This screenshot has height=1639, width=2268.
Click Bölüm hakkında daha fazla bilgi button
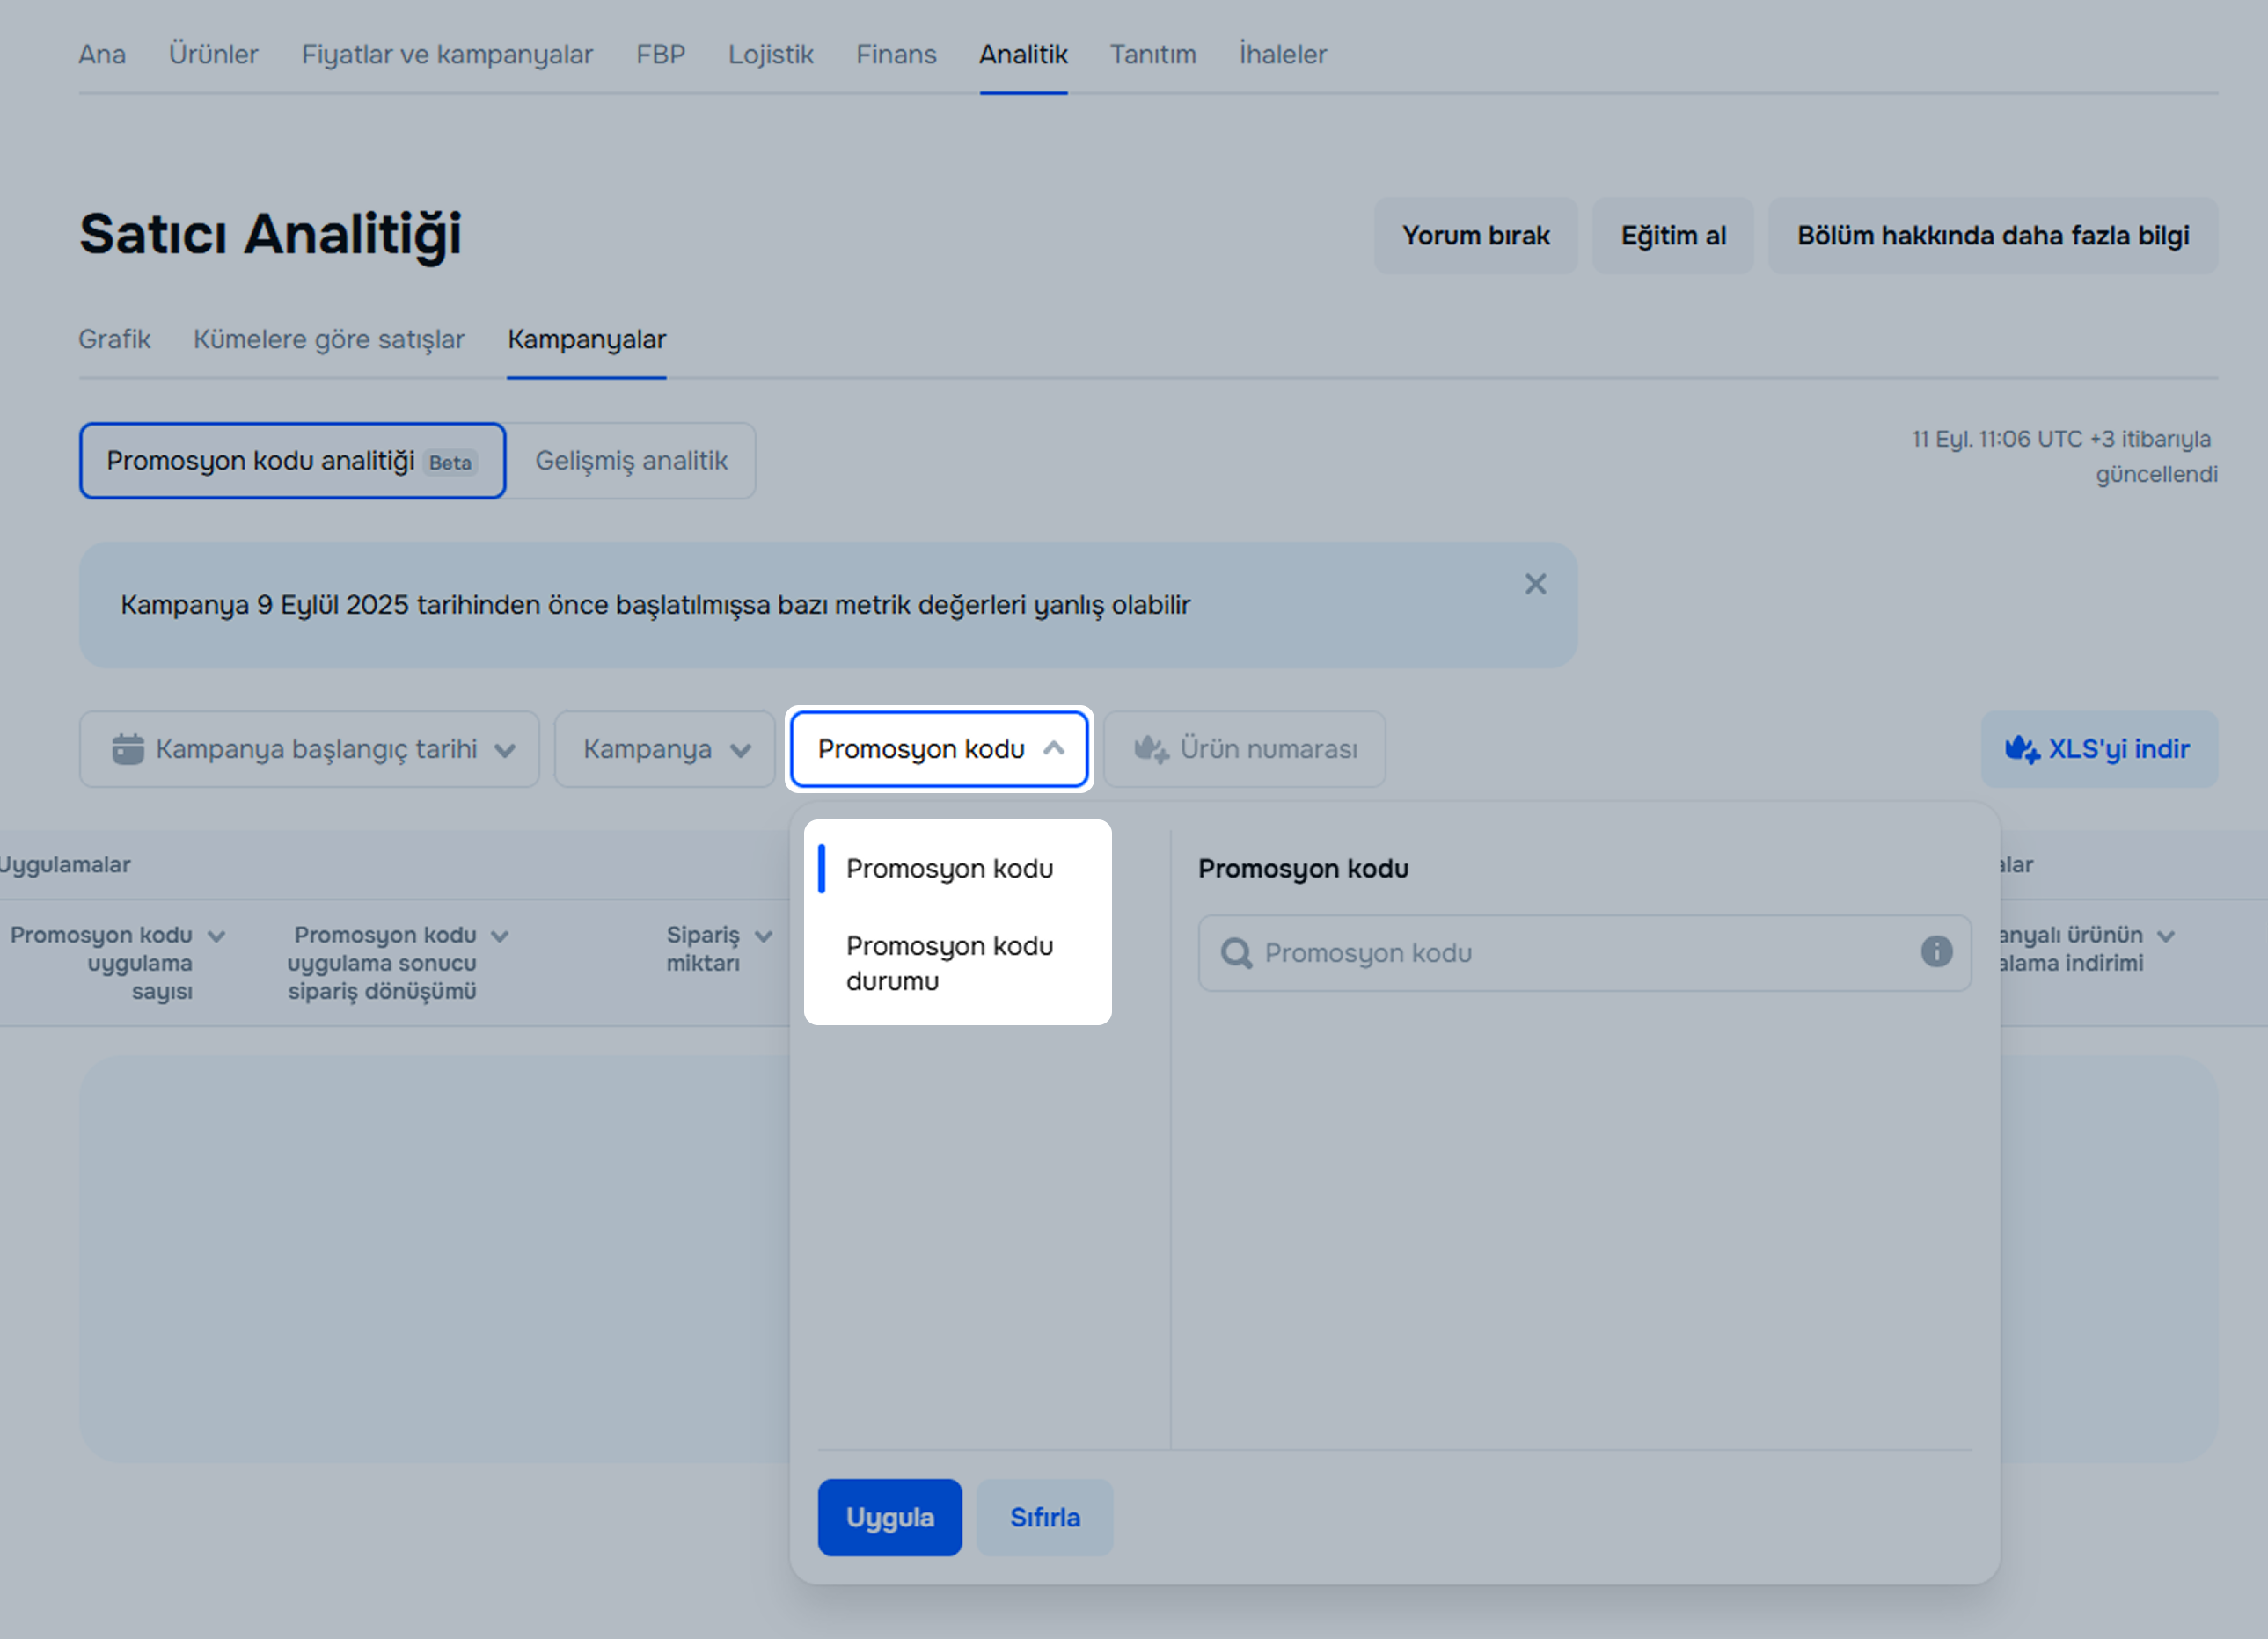coord(1992,236)
